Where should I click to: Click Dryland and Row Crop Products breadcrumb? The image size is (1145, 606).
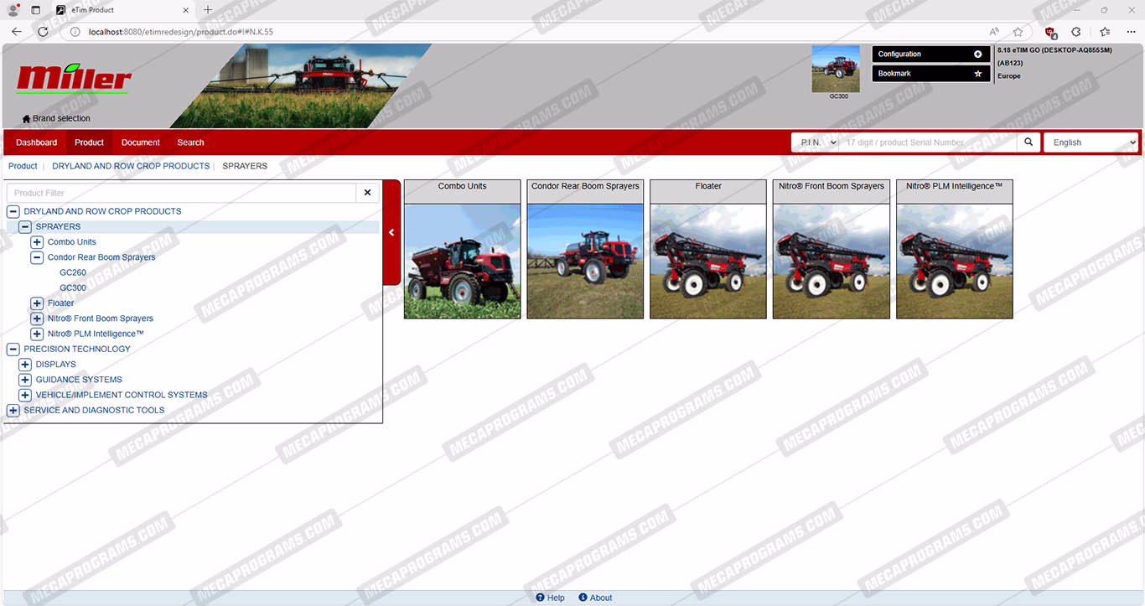coord(131,166)
